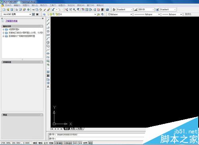The image size is (199, 145).
Task: Open the Layer Properties Manager icon
Action: (44, 14)
